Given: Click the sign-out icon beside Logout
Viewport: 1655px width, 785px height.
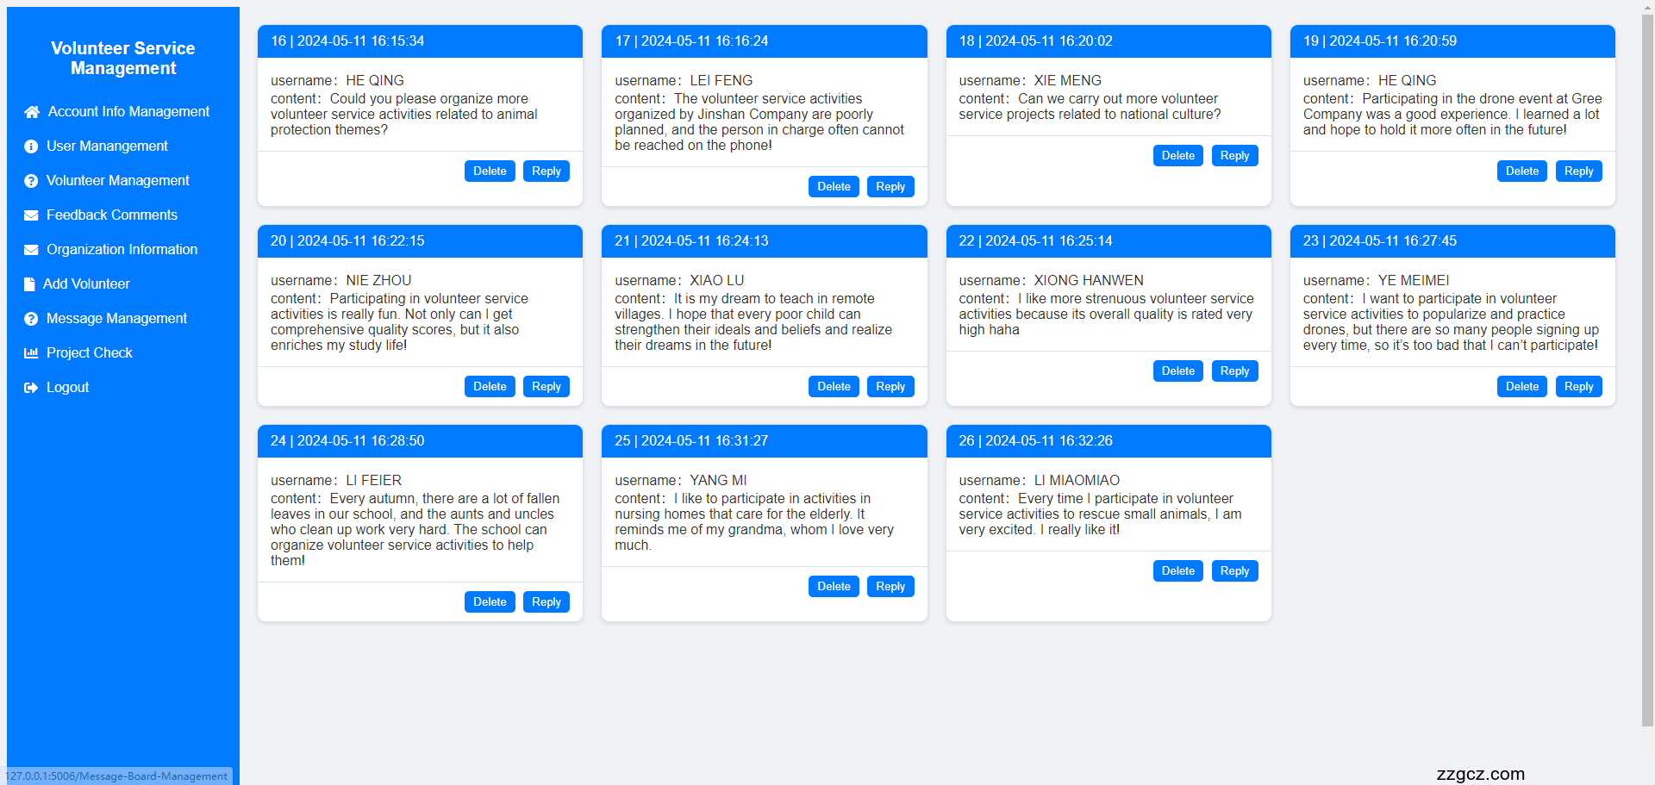Looking at the screenshot, I should click(31, 388).
